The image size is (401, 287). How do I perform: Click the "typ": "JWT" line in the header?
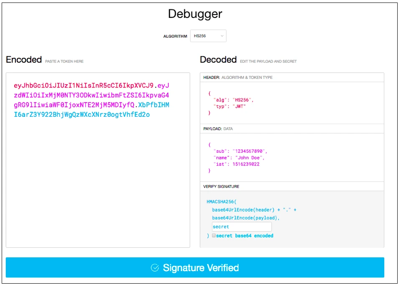[229, 106]
